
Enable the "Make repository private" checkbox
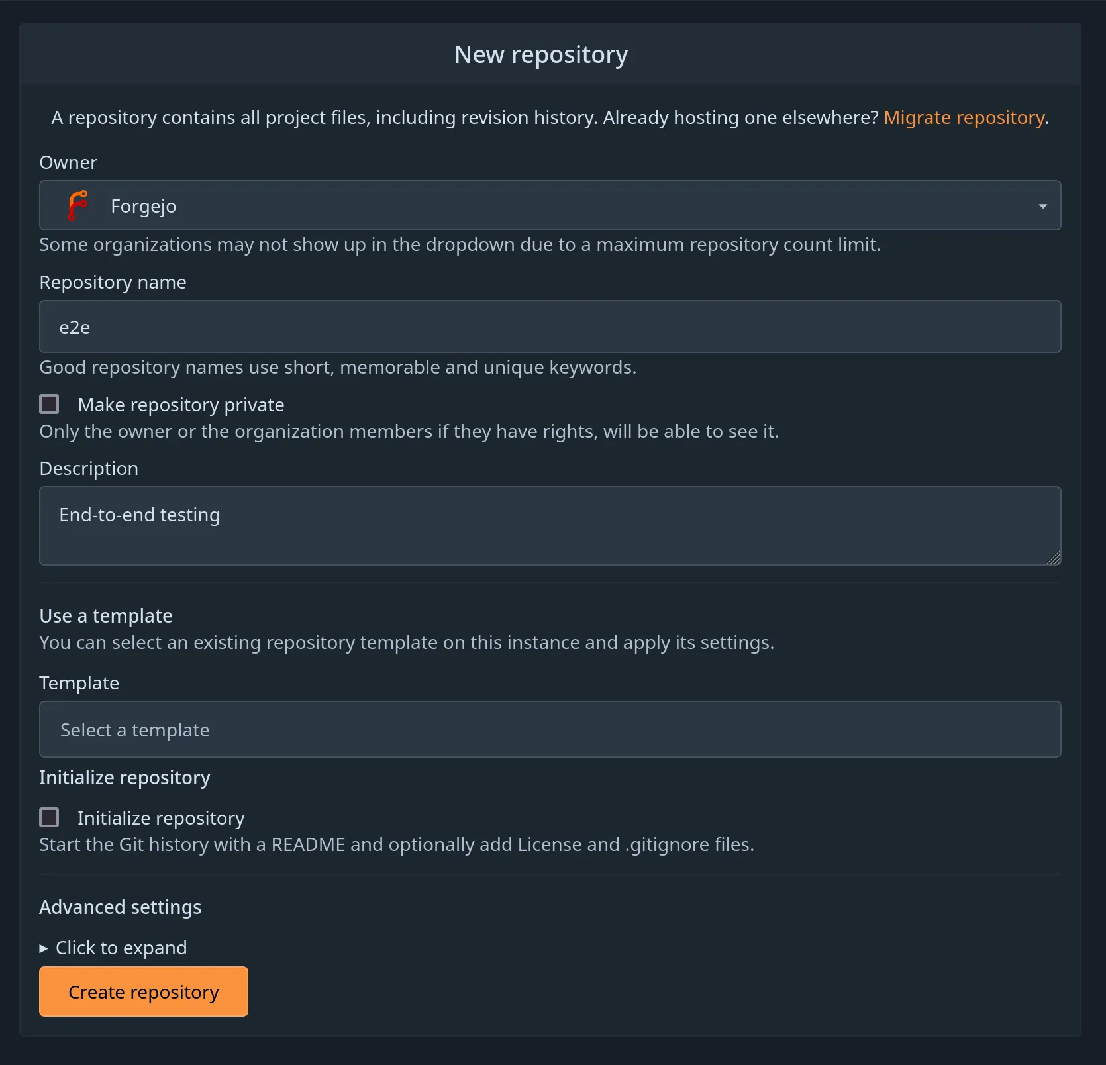click(x=50, y=403)
